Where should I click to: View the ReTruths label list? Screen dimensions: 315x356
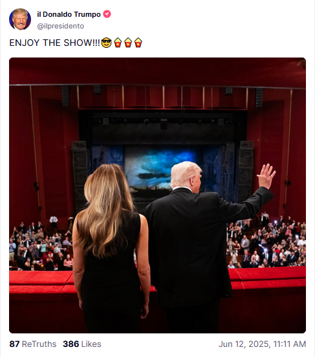tap(39, 344)
